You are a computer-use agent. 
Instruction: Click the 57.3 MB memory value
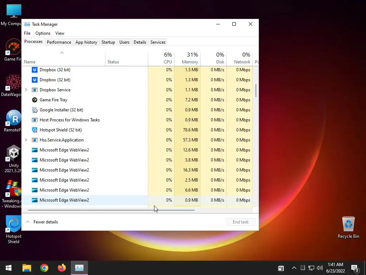point(190,140)
